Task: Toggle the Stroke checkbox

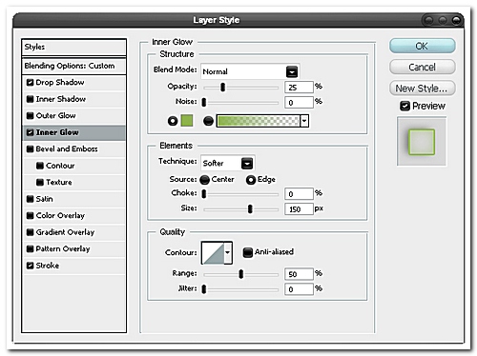Action: (x=30, y=266)
